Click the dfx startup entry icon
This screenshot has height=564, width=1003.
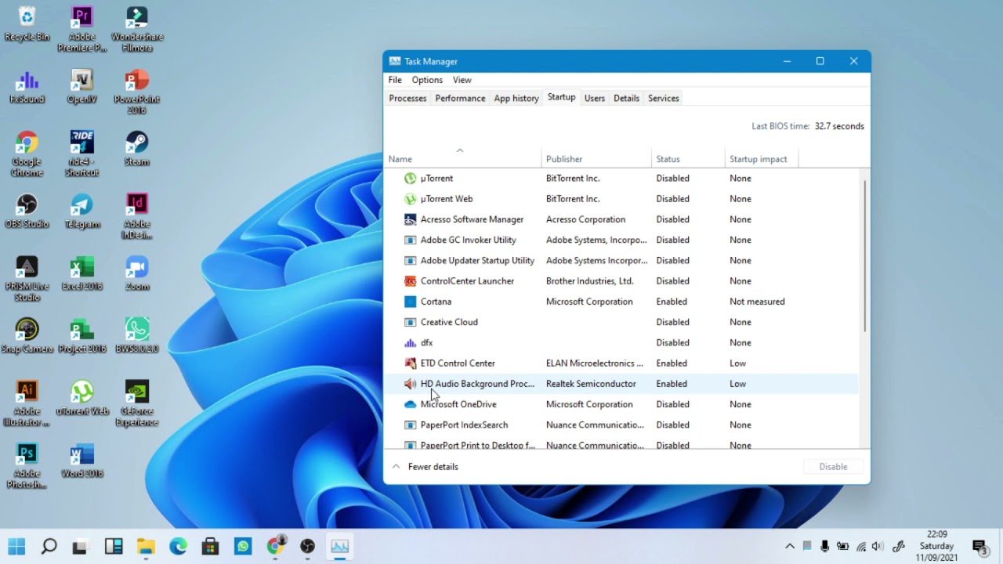pyautogui.click(x=410, y=342)
